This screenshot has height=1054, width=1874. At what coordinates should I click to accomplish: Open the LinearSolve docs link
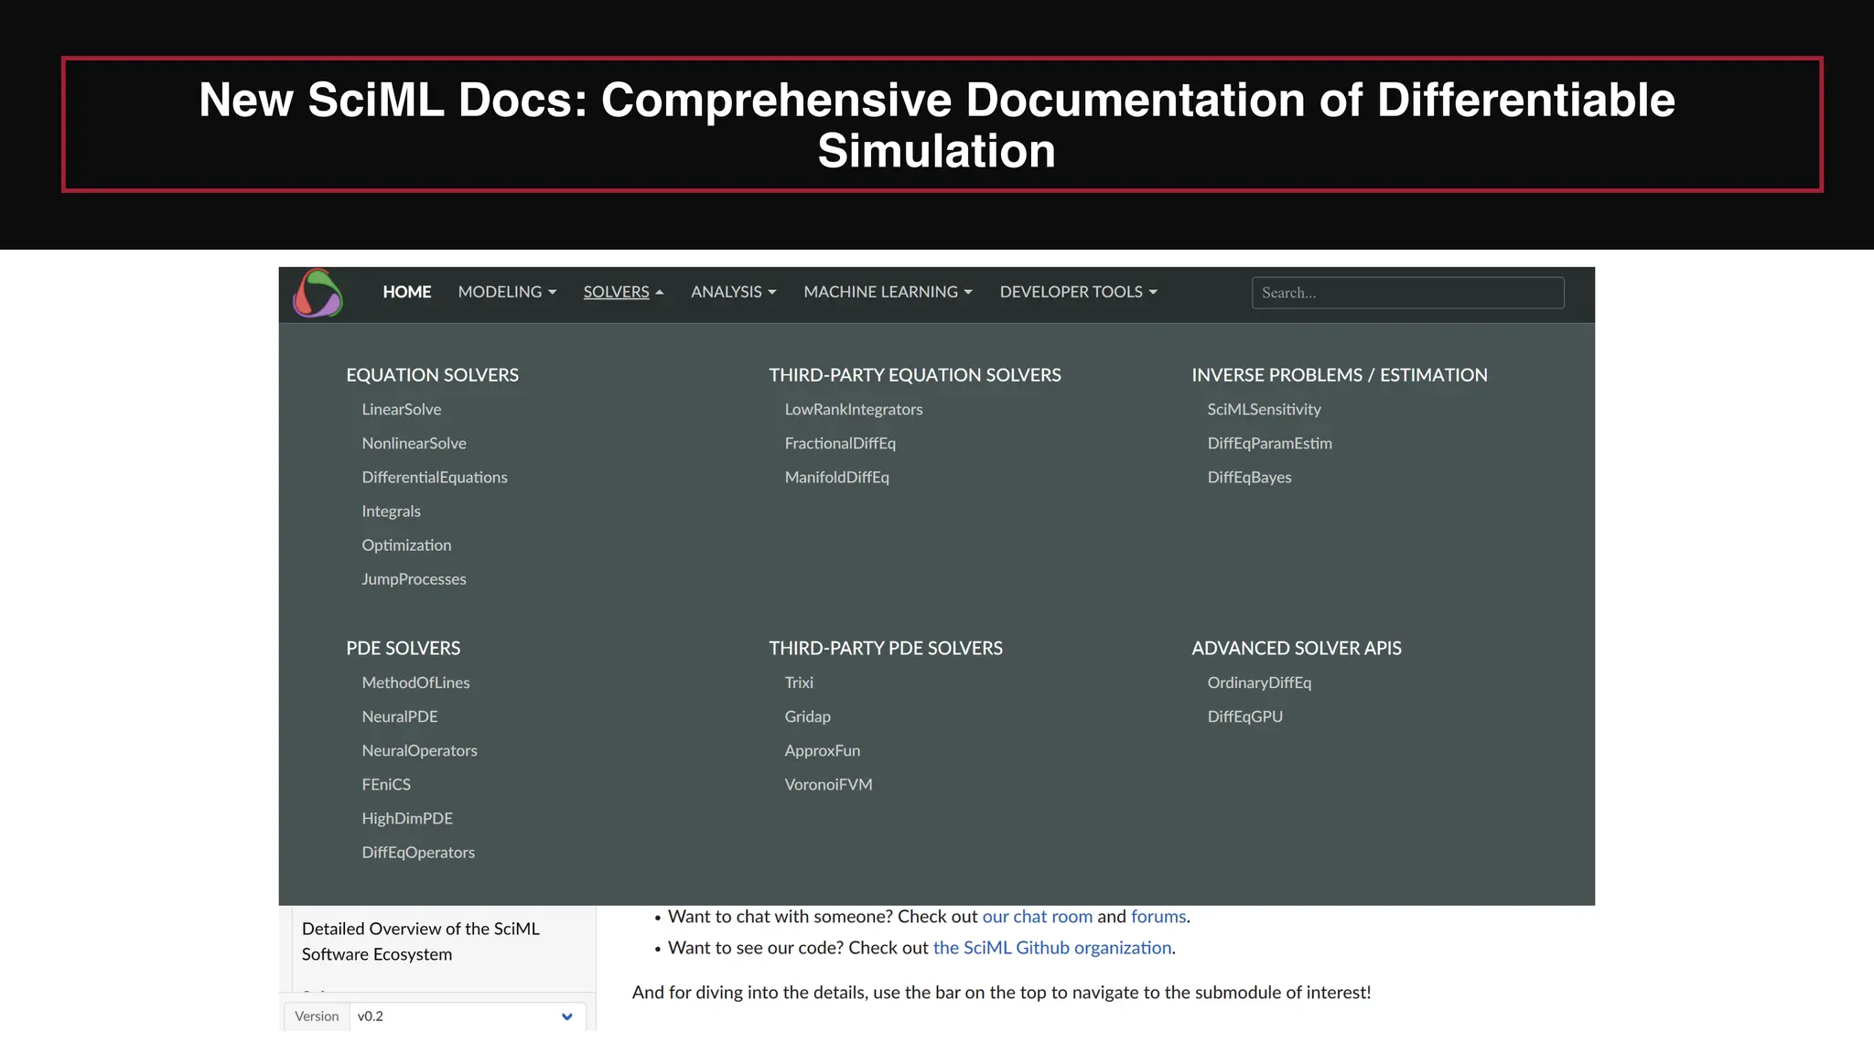pyautogui.click(x=402, y=409)
